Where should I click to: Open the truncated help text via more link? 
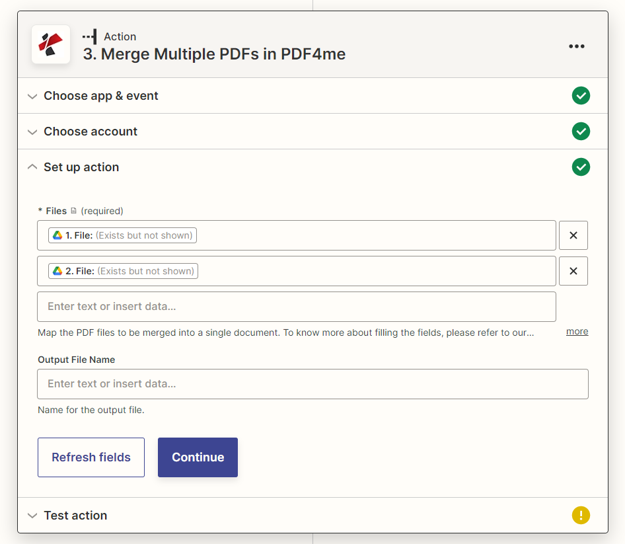[577, 331]
